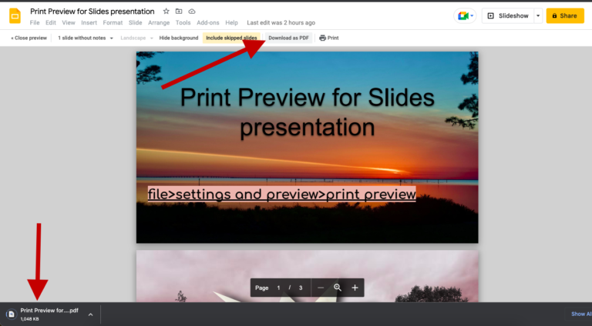Click 'file>settings and preview>print preview' text
592x326 pixels.
tap(281, 195)
